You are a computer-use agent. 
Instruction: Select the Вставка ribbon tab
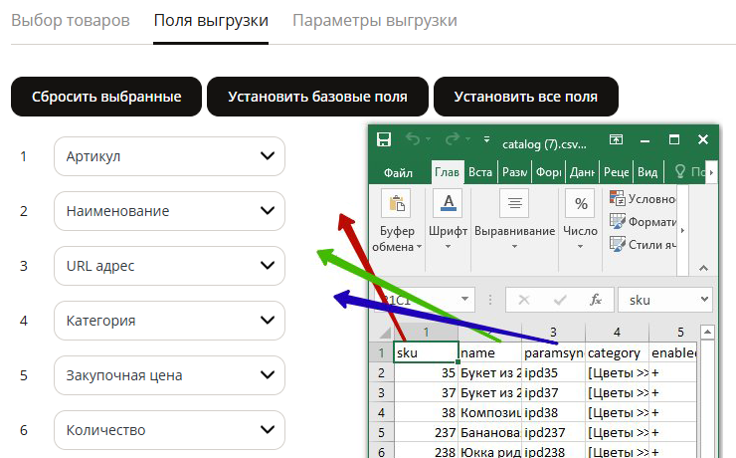click(x=480, y=172)
